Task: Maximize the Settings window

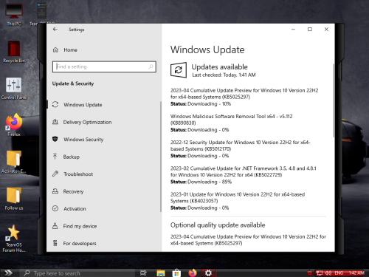Action: pyautogui.click(x=310, y=30)
